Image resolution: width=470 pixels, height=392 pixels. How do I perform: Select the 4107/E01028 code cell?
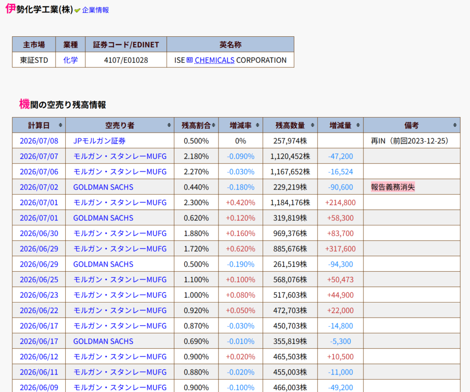(x=126, y=60)
